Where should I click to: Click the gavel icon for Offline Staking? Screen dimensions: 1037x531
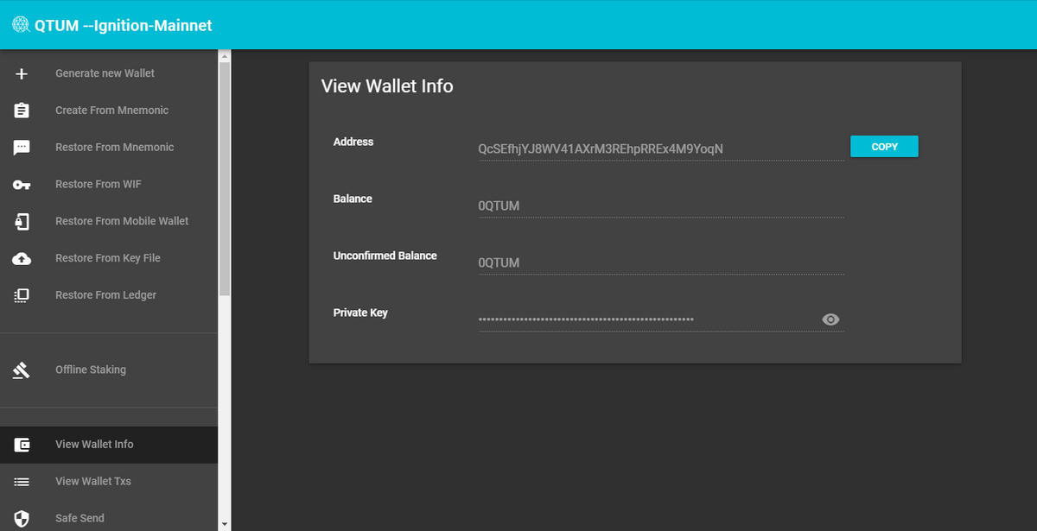coord(22,370)
